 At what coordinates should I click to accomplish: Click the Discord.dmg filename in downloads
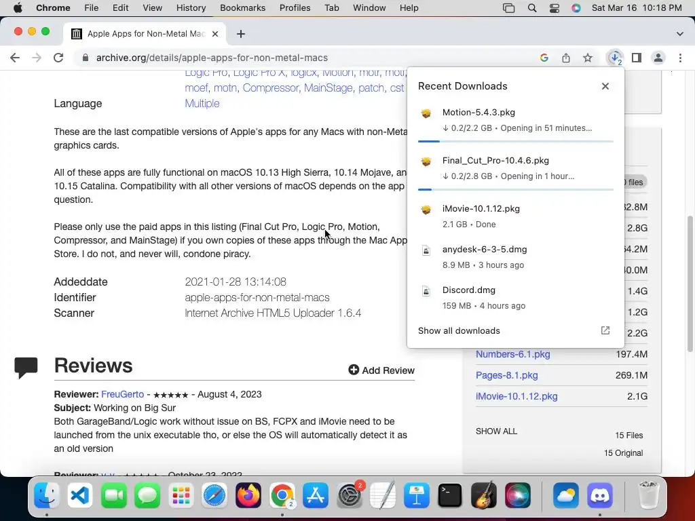469,290
